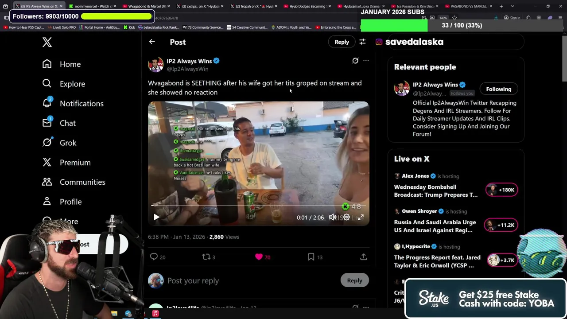The image size is (567, 319).
Task: Open IP2 Always Wins author name on post
Action: [189, 61]
